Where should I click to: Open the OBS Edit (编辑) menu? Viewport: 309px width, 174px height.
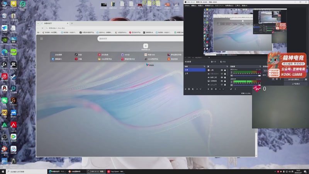pos(194,5)
